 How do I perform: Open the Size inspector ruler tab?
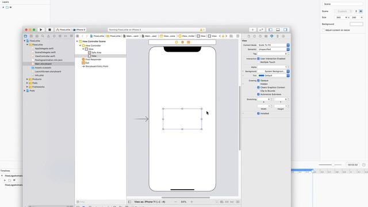(x=277, y=36)
